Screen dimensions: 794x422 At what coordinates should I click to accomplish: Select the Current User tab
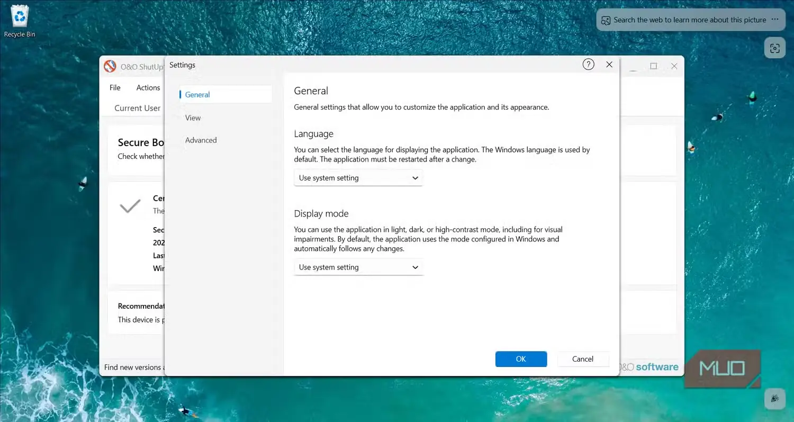138,108
